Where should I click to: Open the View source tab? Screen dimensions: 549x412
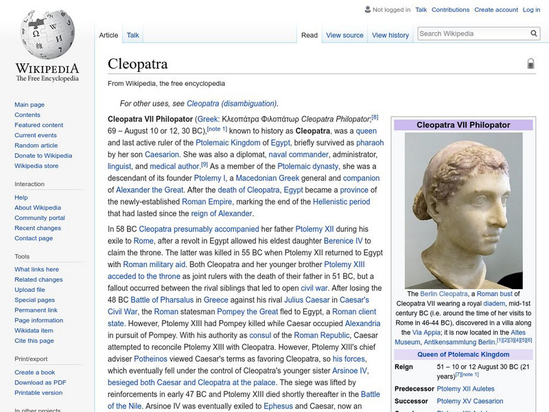point(344,35)
